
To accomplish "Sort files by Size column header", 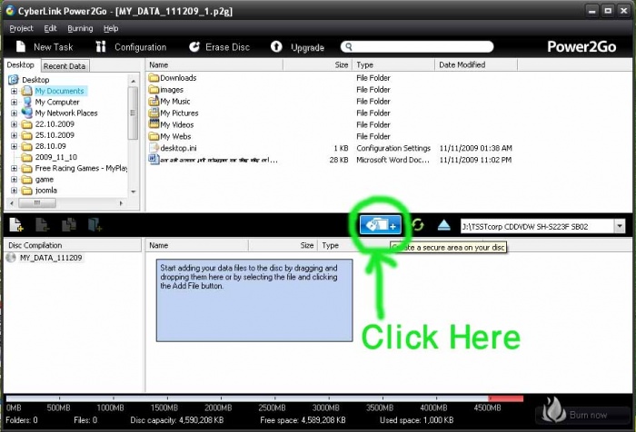I will (318, 64).
